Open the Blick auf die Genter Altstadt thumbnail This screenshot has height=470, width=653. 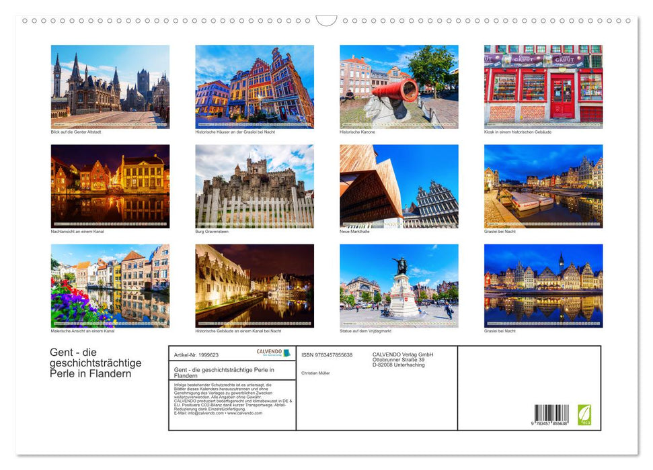[x=108, y=87]
